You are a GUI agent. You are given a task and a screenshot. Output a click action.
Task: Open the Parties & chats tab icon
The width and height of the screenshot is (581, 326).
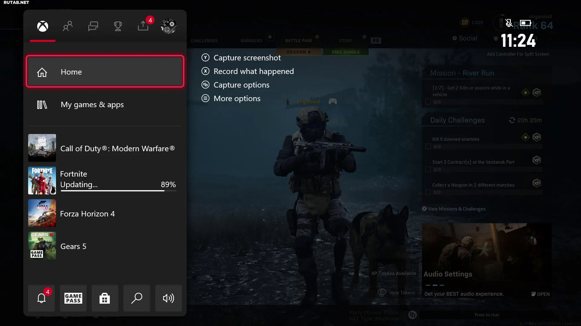click(93, 26)
